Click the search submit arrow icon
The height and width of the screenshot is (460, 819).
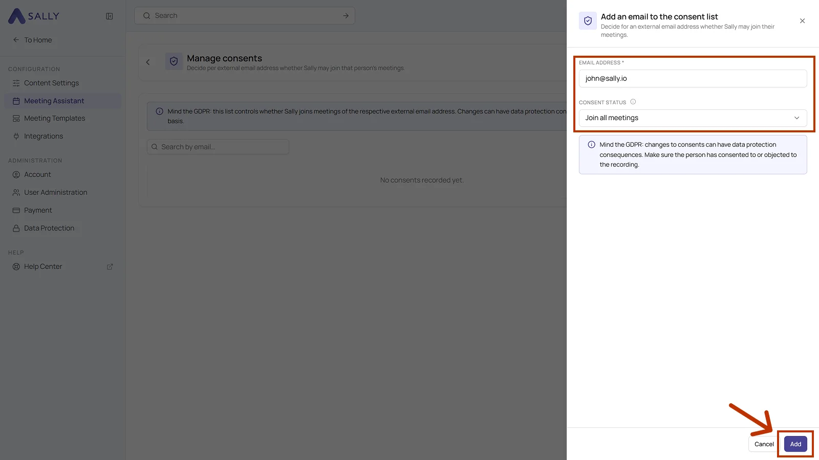(346, 16)
